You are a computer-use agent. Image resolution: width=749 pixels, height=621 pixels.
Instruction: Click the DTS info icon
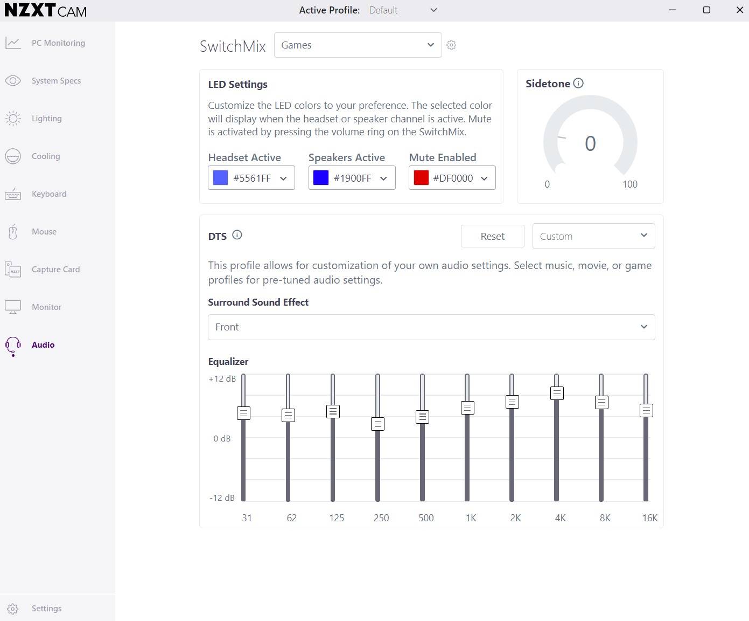(x=237, y=235)
